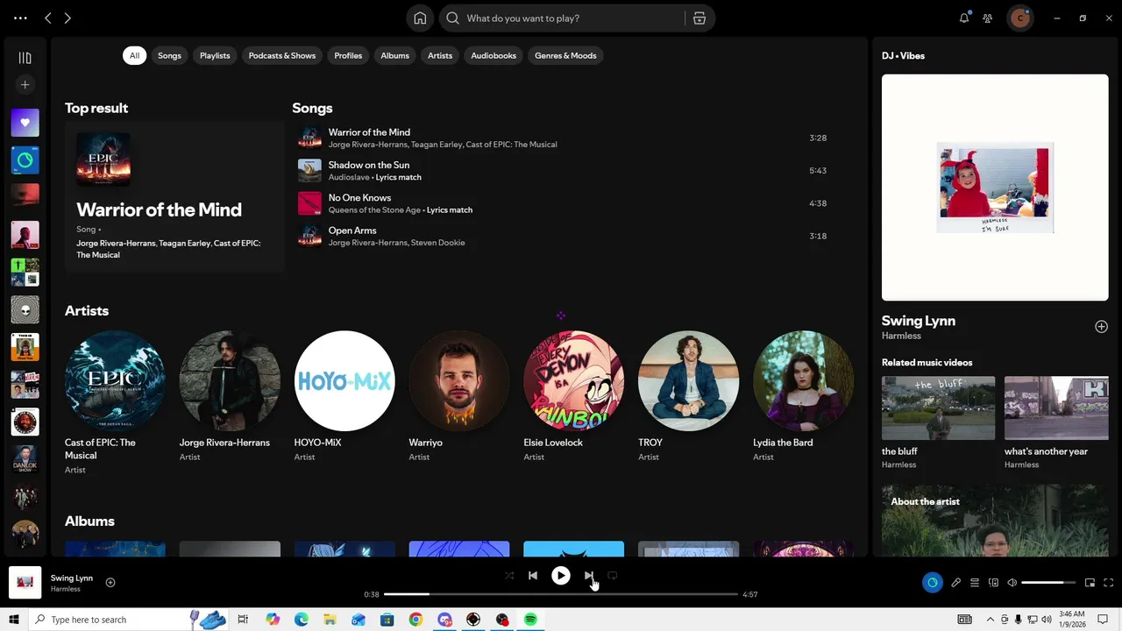Filter results by Profiles
Screen dimensions: 1122x631
tap(348, 55)
